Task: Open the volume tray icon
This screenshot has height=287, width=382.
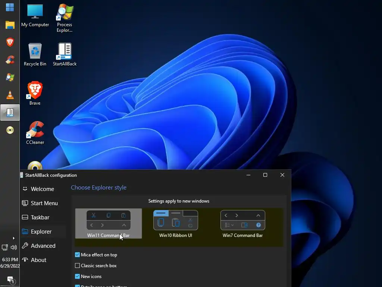Action: click(14, 247)
